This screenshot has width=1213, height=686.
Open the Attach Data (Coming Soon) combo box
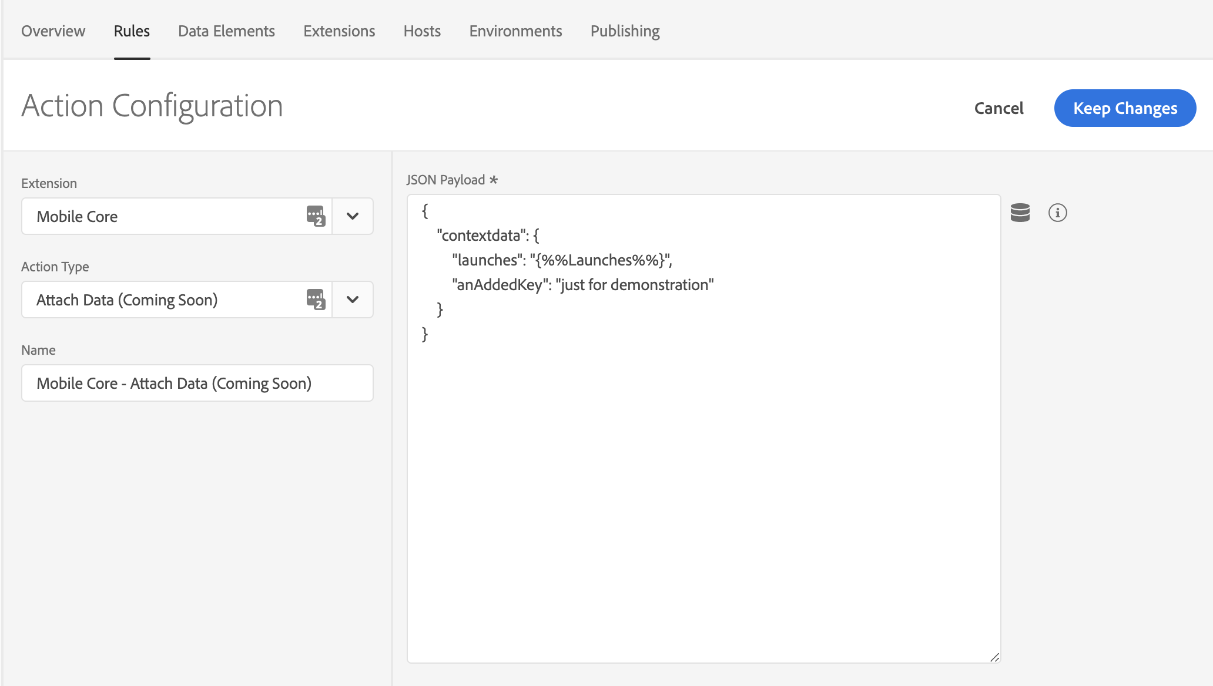coord(197,300)
